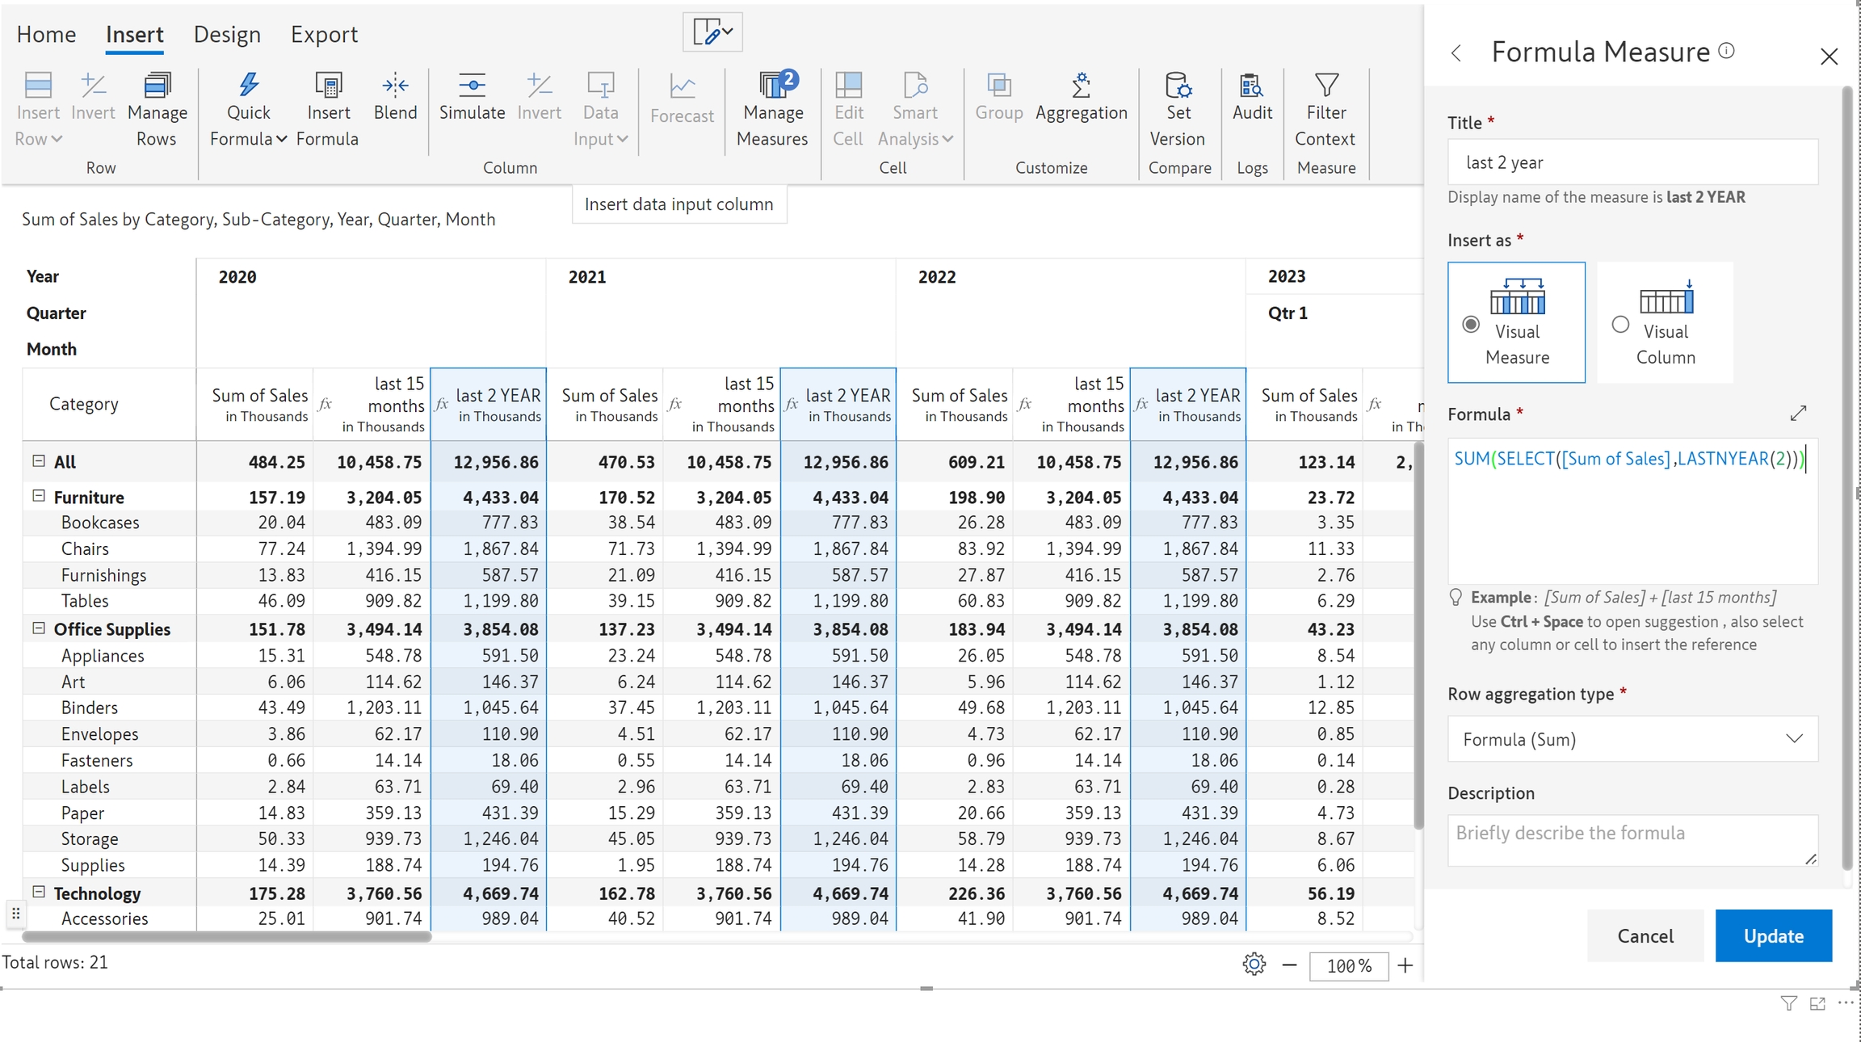
Task: Collapse the Office Supplies category
Action: (38, 628)
